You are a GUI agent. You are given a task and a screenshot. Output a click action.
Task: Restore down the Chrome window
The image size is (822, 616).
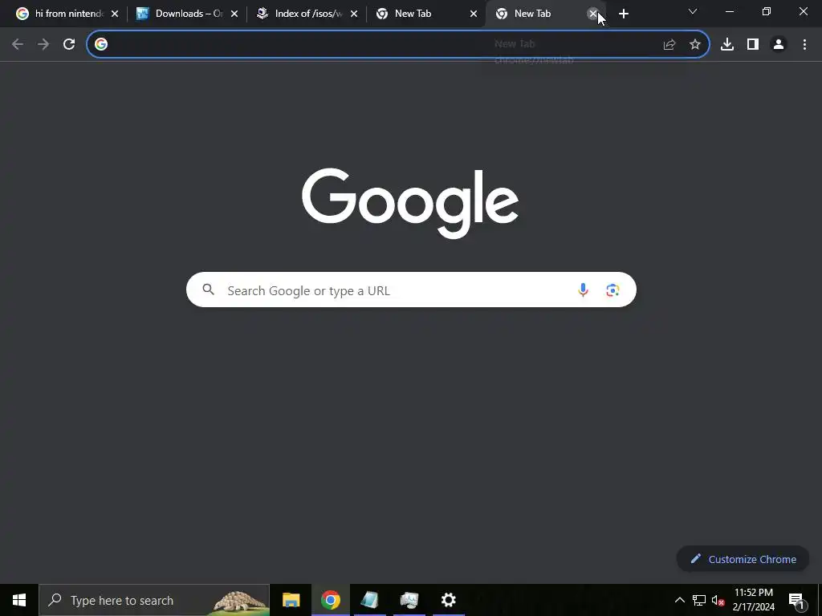point(767,11)
